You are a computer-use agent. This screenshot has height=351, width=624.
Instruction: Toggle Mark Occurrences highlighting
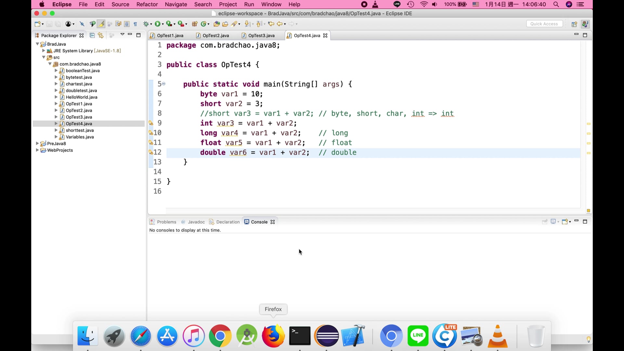101,24
